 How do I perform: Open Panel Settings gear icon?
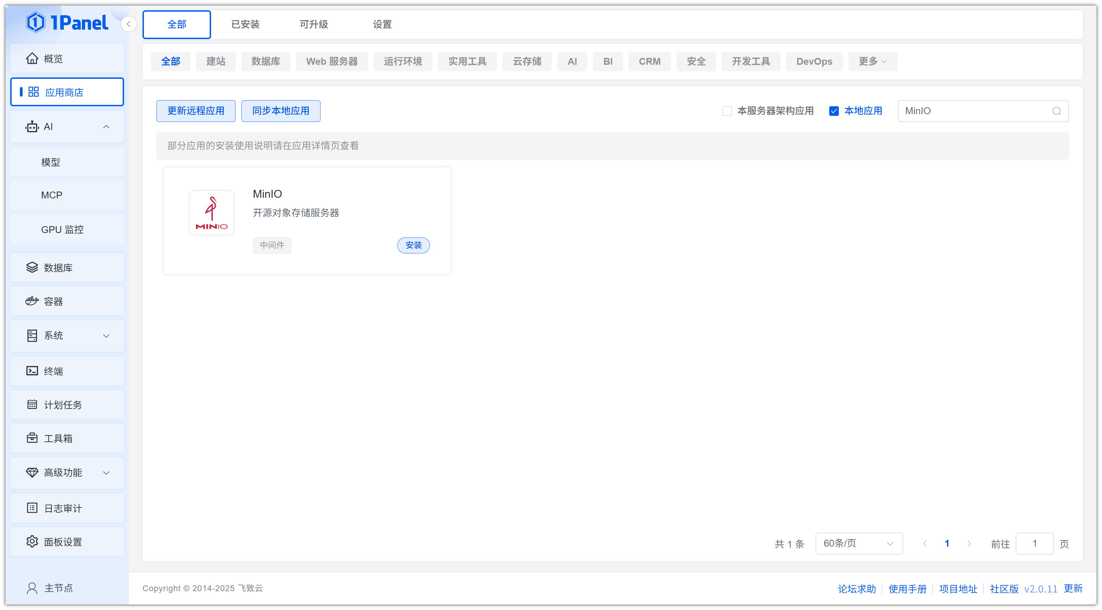point(32,541)
